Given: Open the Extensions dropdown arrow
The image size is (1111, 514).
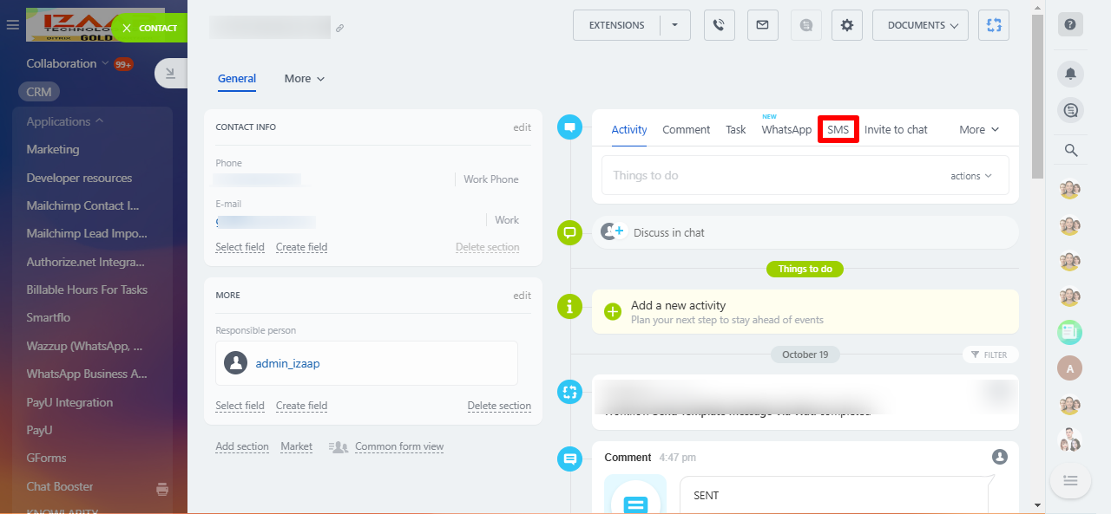Looking at the screenshot, I should 675,25.
